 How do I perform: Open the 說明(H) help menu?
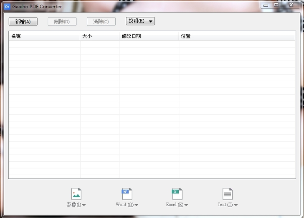pyautogui.click(x=140, y=21)
